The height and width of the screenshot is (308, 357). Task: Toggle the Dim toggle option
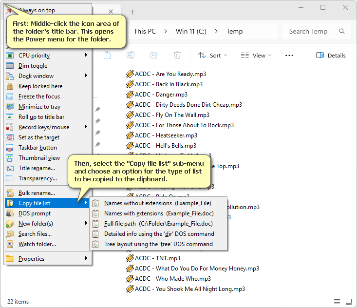[x=33, y=66]
